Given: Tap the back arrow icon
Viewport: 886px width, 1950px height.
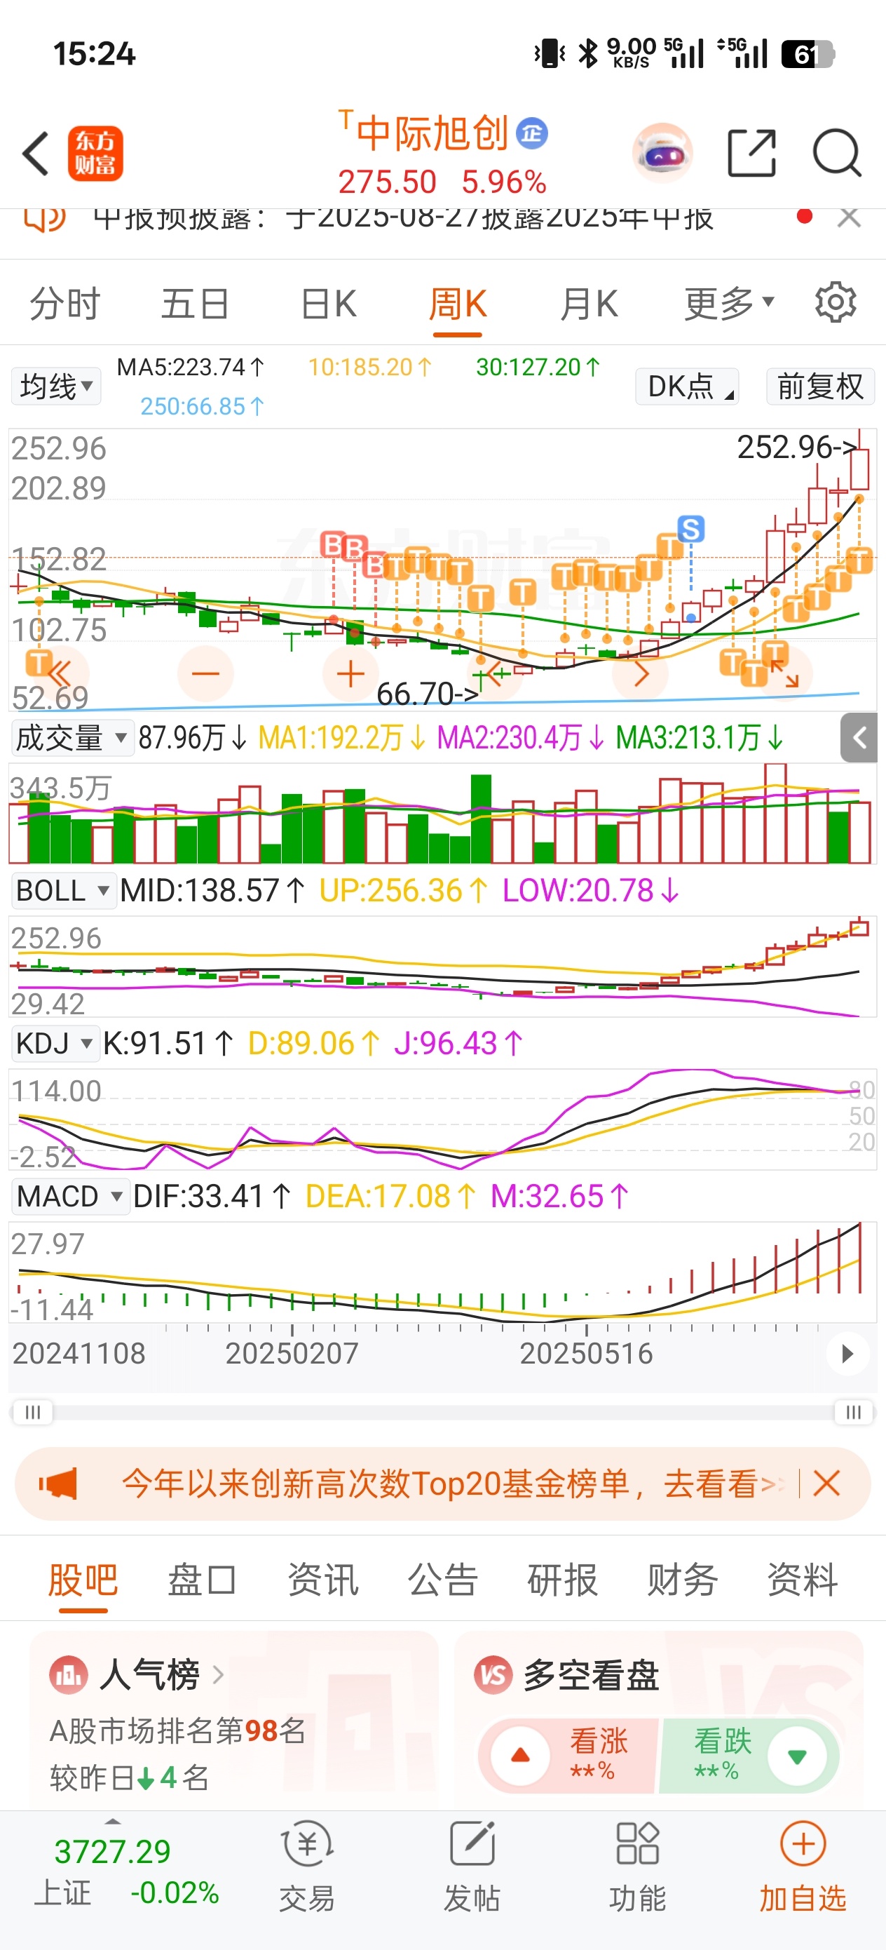Looking at the screenshot, I should pos(36,154).
